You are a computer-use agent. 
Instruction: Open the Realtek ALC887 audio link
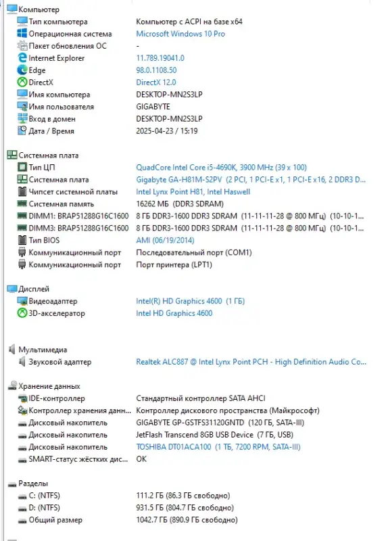[x=251, y=362]
